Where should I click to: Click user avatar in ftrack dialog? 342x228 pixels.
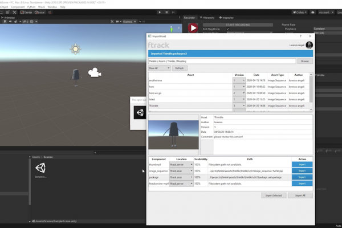coord(310,45)
